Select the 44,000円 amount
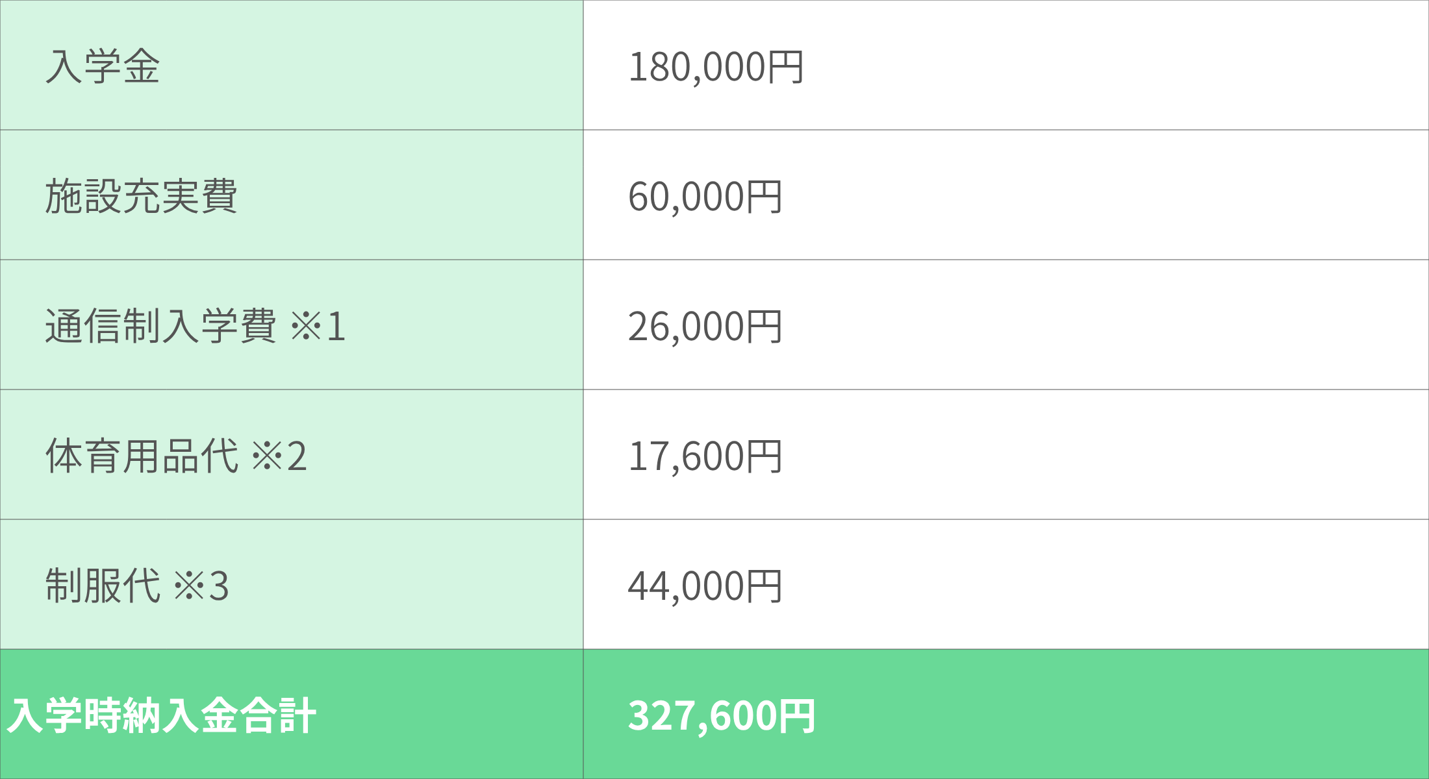The width and height of the screenshot is (1429, 779). coord(705,586)
